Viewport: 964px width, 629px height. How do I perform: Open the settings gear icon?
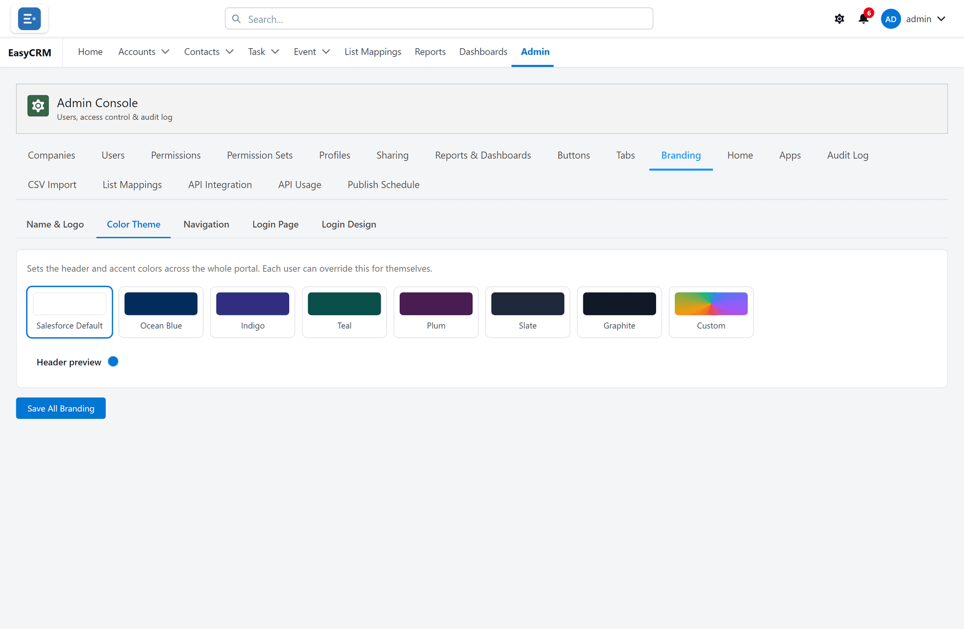(x=839, y=19)
